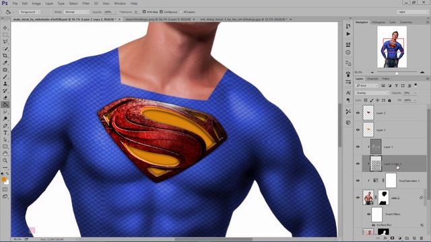Viewport: 431px width, 242px height.
Task: Switch to the Paths tab
Action: tap(386, 79)
